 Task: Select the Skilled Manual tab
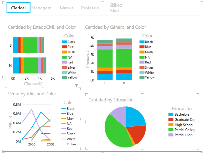116,8
